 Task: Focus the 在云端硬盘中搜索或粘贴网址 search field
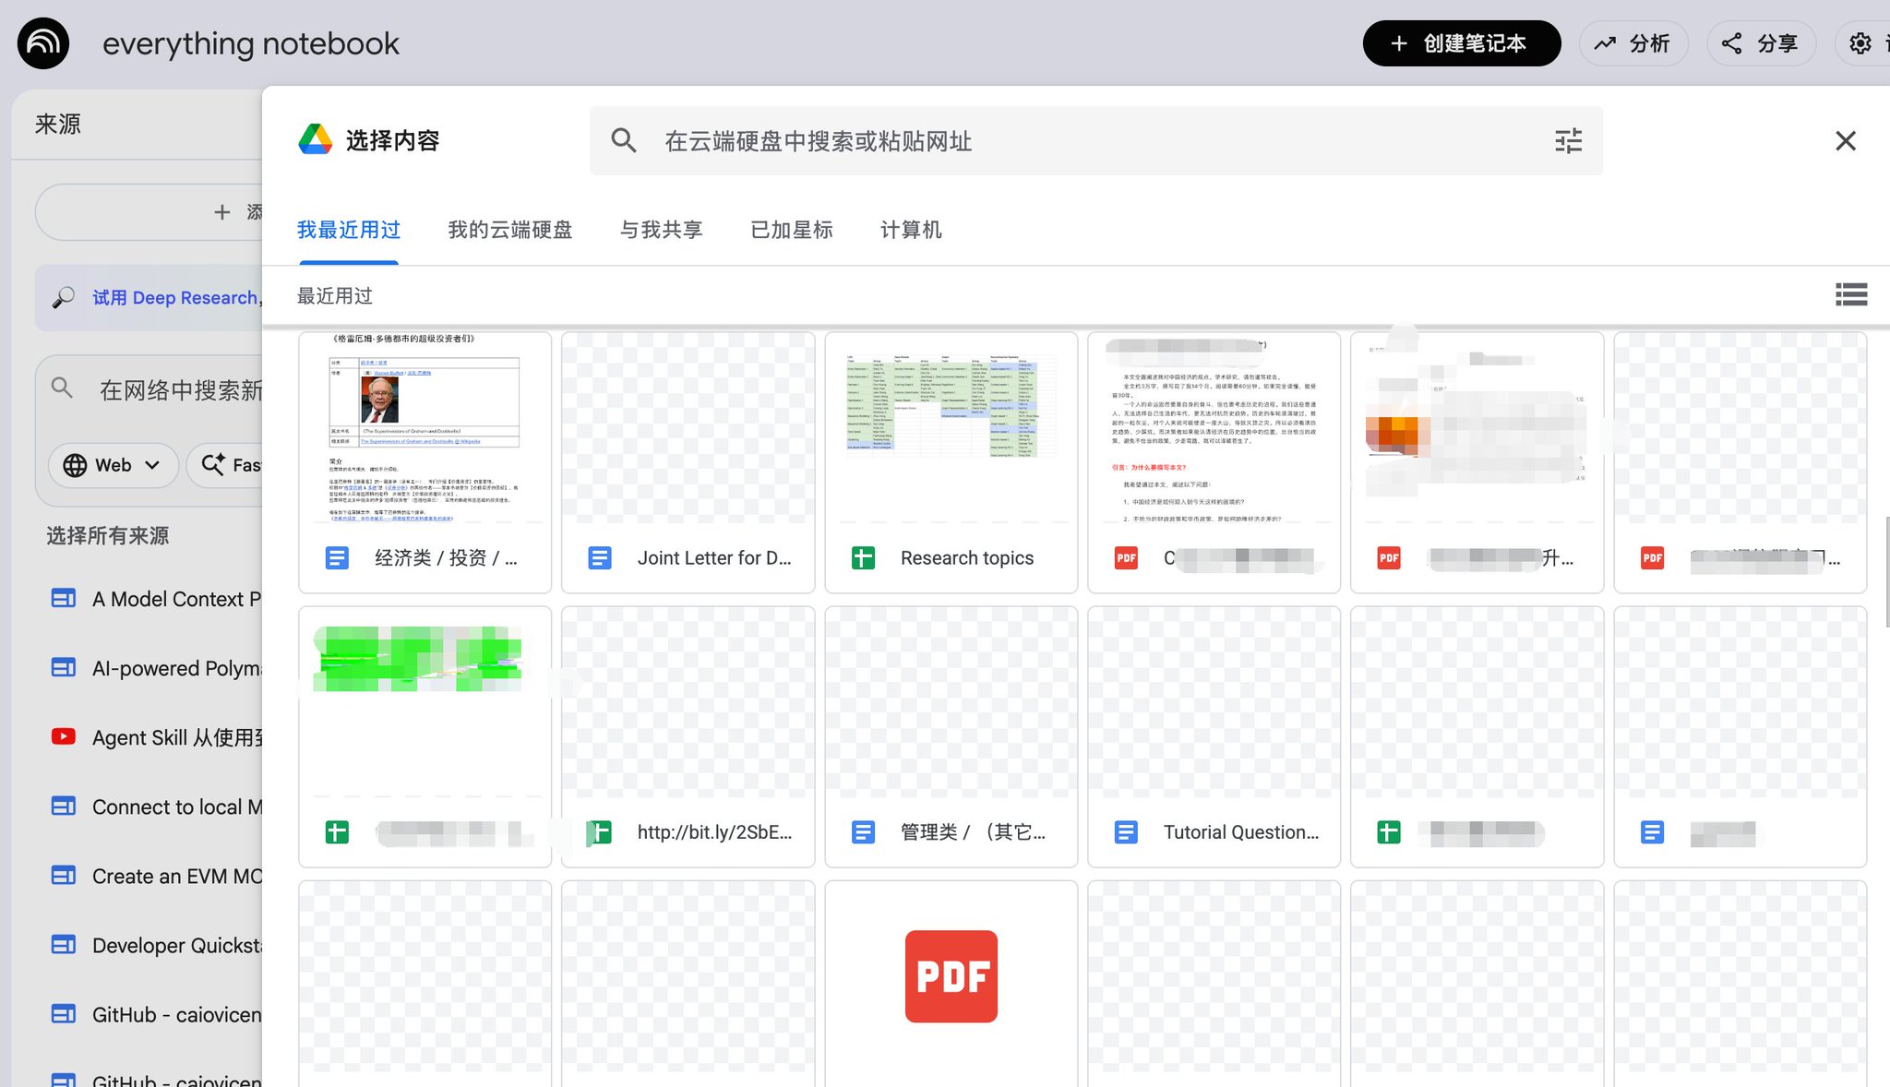(1096, 141)
